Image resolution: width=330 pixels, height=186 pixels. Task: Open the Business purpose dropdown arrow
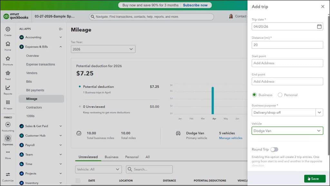(x=319, y=112)
